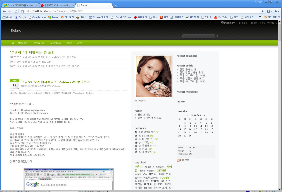
Task: Open the 티스토리 bookmark
Action: tap(67, 17)
